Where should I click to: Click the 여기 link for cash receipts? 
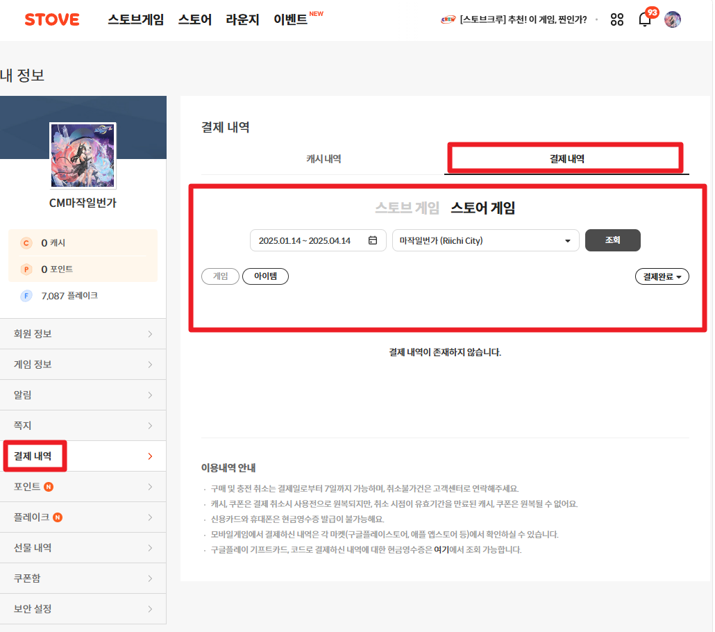click(441, 550)
